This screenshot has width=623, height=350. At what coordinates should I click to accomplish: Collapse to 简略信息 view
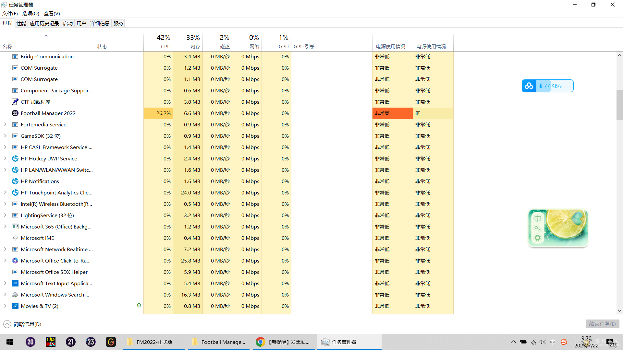(22, 324)
